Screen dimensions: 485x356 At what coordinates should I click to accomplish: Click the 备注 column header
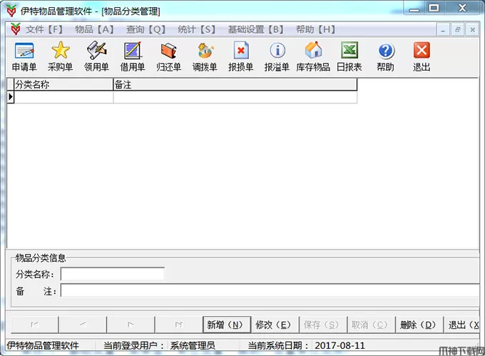click(x=235, y=84)
